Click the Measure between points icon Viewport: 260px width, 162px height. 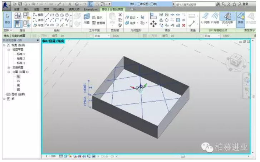(192, 24)
